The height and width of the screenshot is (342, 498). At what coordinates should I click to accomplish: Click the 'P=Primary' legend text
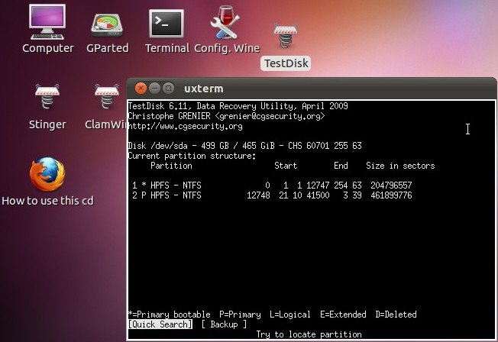pos(240,315)
